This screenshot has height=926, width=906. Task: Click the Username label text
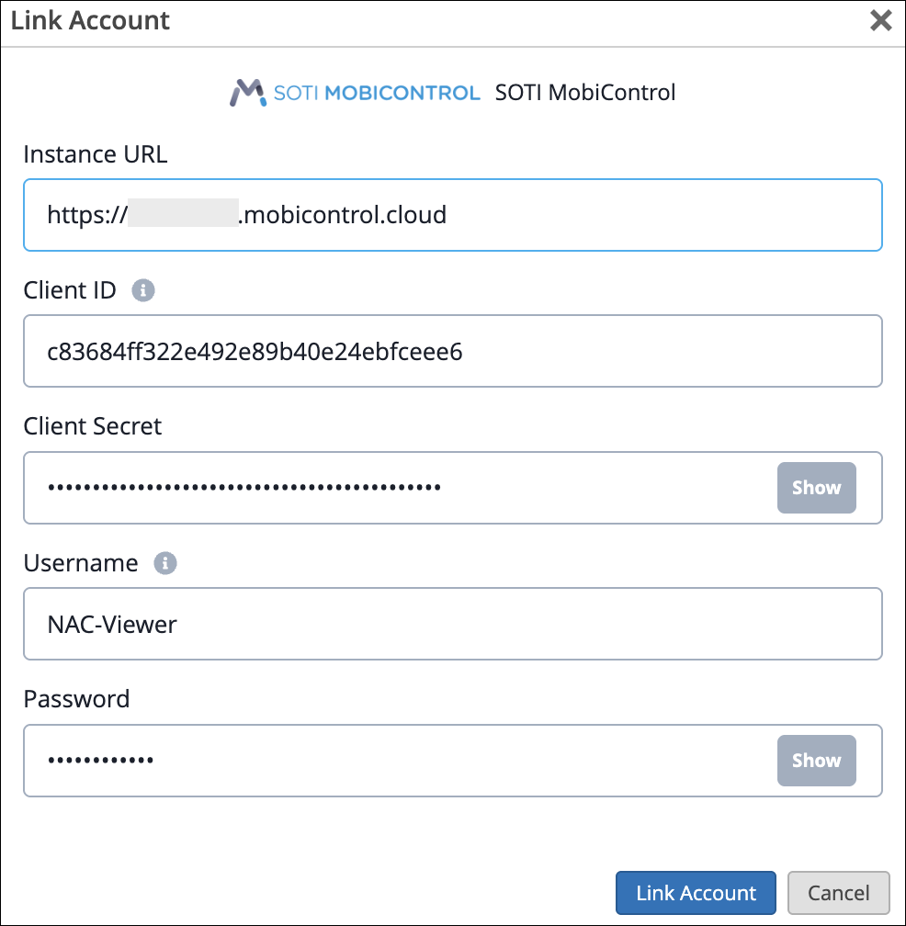point(81,563)
